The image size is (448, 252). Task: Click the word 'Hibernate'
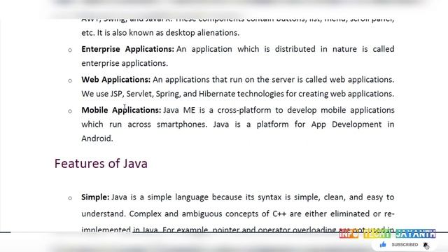[x=217, y=94]
